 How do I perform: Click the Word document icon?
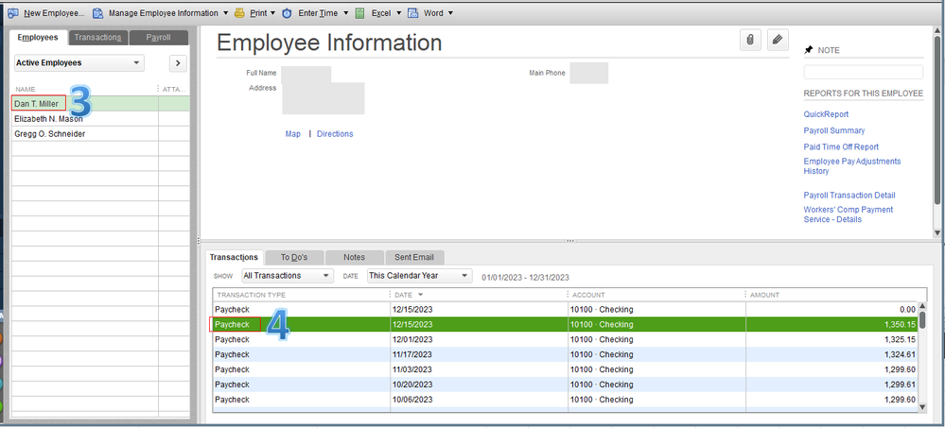[413, 12]
